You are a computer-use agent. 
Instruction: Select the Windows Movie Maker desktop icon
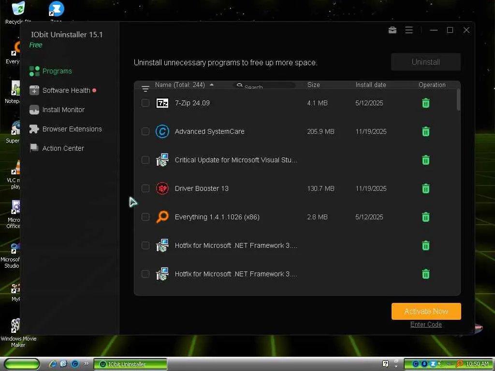(15, 326)
